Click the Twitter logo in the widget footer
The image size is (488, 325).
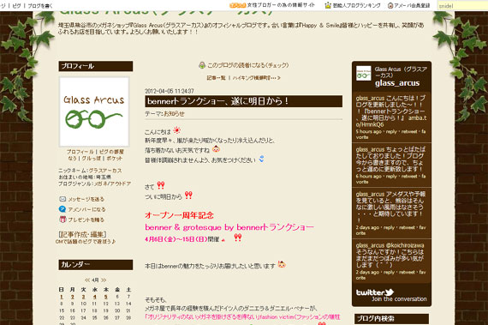(375, 292)
